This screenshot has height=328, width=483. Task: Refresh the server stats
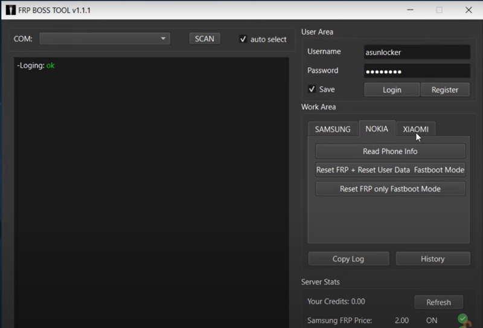tap(439, 302)
